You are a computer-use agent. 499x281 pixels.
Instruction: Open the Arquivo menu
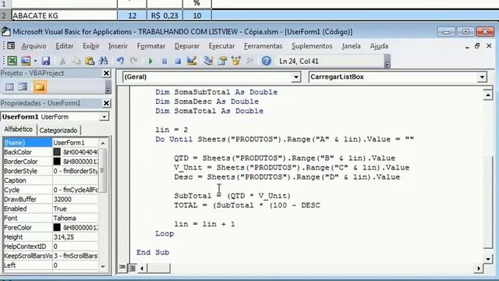[34, 46]
